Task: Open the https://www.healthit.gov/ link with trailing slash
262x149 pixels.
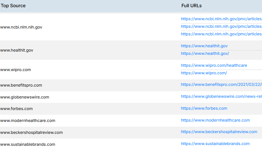Action: (205, 53)
